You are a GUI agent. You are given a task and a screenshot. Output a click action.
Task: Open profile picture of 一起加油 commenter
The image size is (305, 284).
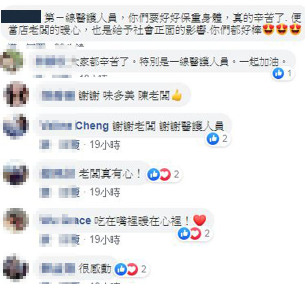[x=12, y=61]
